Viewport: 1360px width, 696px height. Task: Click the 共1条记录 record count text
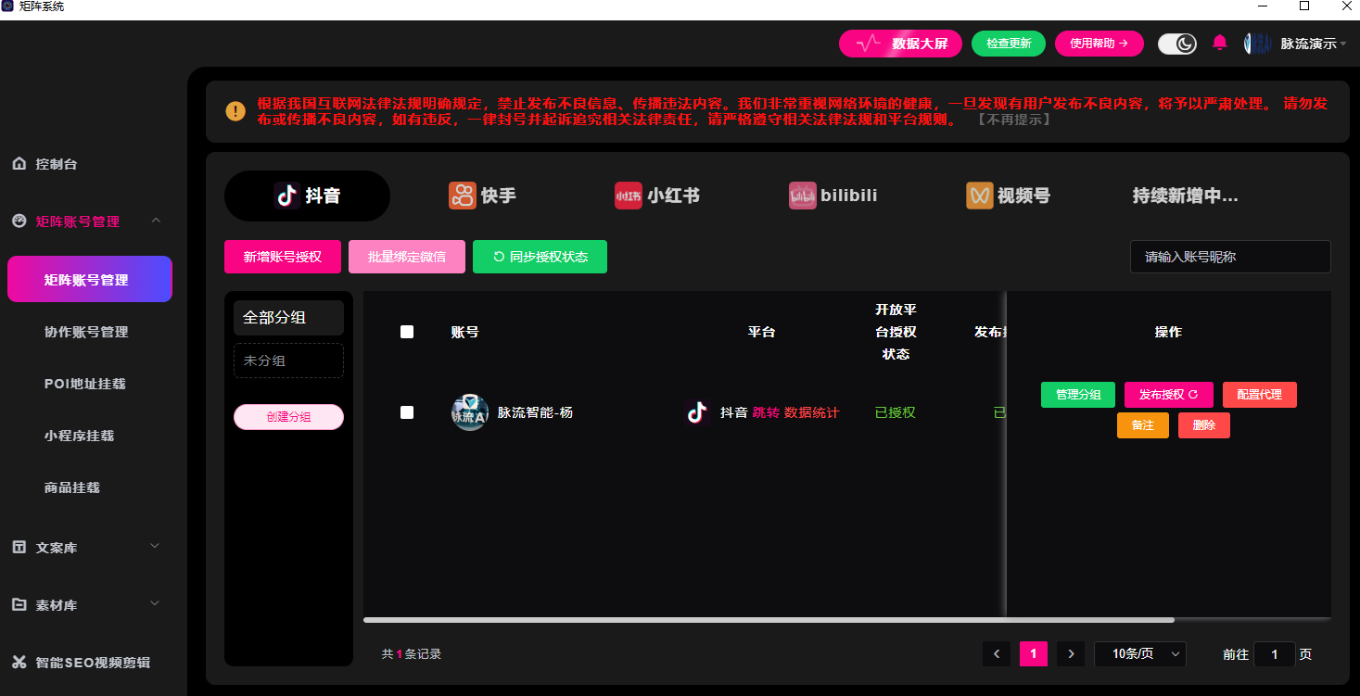click(412, 654)
